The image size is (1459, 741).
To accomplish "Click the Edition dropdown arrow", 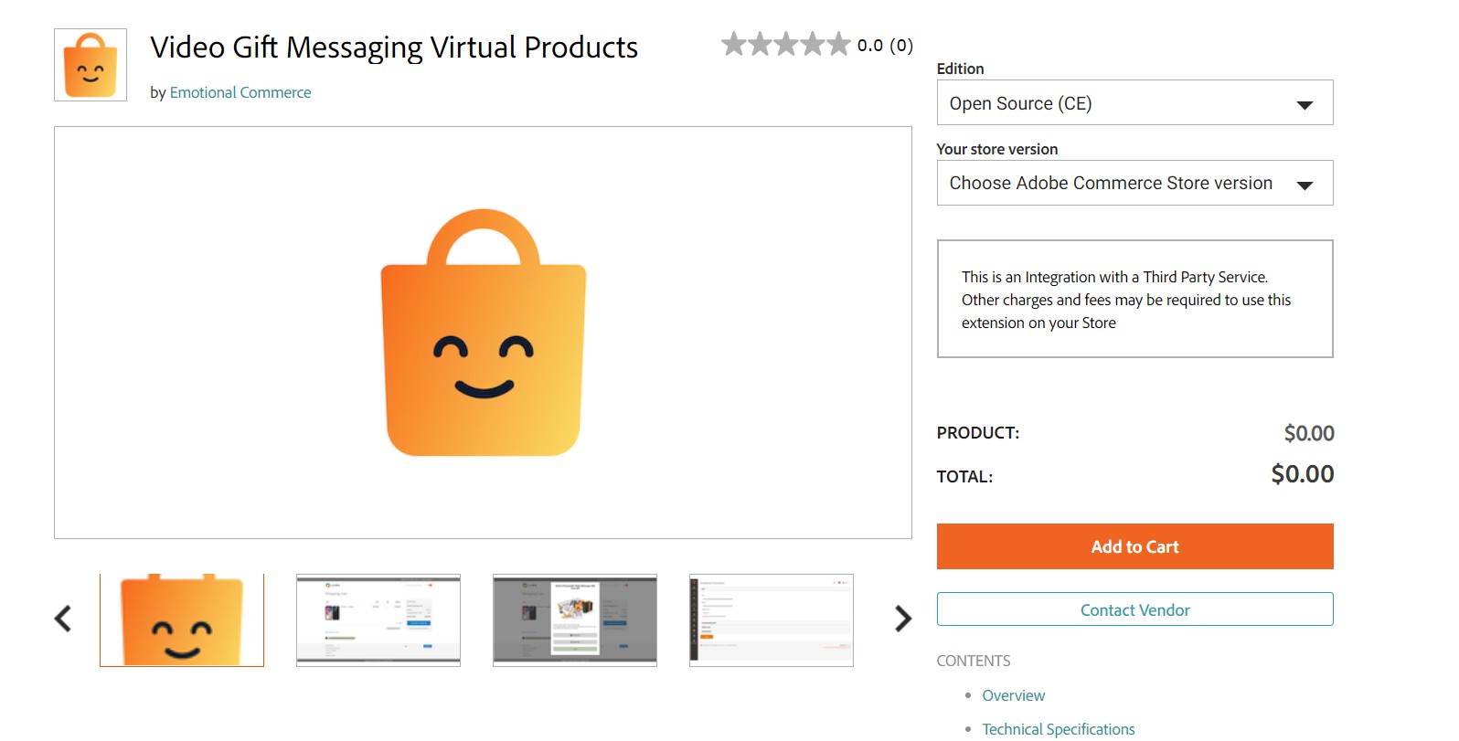I will pyautogui.click(x=1305, y=105).
